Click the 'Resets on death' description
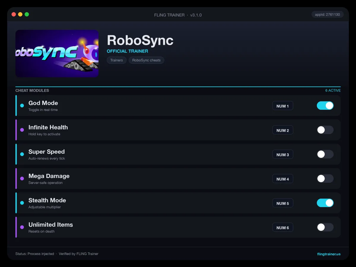This screenshot has height=267, width=356. point(42,231)
